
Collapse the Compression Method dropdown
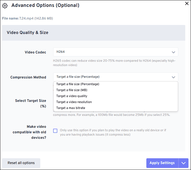coord(116,77)
